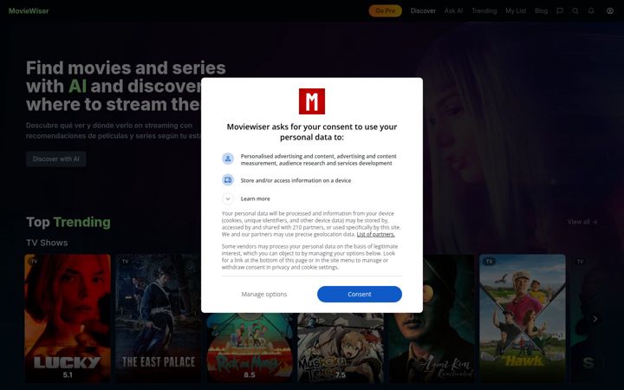
Task: Open the Mushoku Tensei poster
Action: click(x=341, y=348)
